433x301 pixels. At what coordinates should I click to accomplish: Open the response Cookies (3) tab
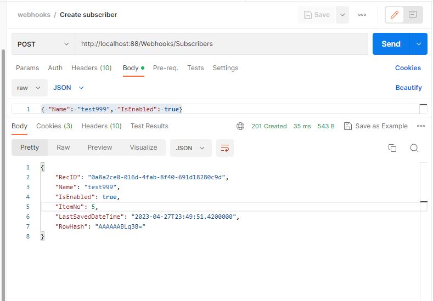point(54,126)
